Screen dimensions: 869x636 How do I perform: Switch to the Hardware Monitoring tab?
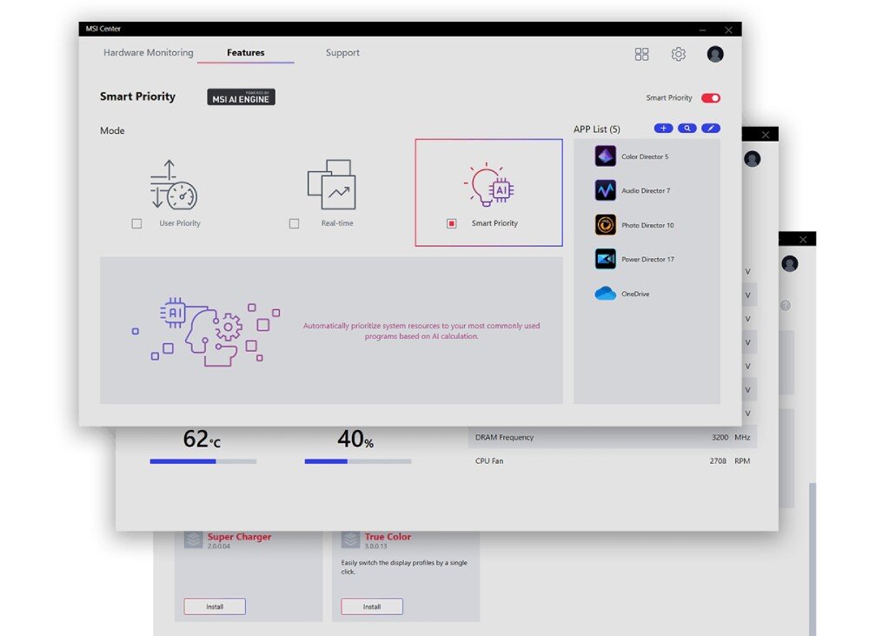point(149,53)
